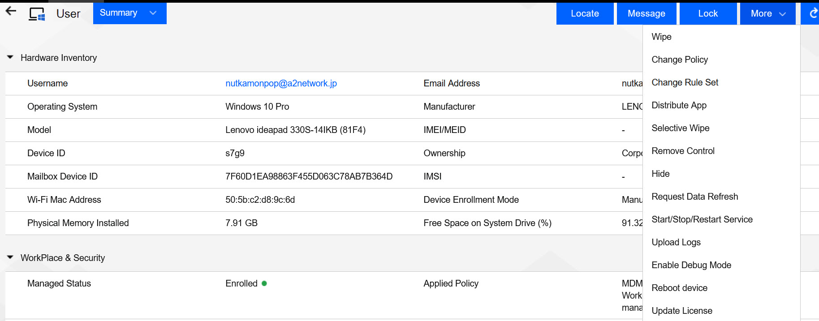Click the Email Address label
819x321 pixels.
(x=451, y=83)
